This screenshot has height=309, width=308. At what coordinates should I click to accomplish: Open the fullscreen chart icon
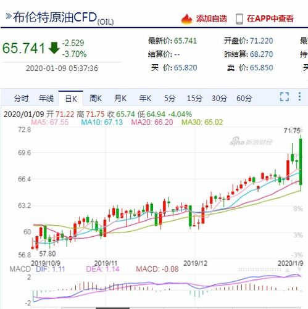tap(285, 96)
